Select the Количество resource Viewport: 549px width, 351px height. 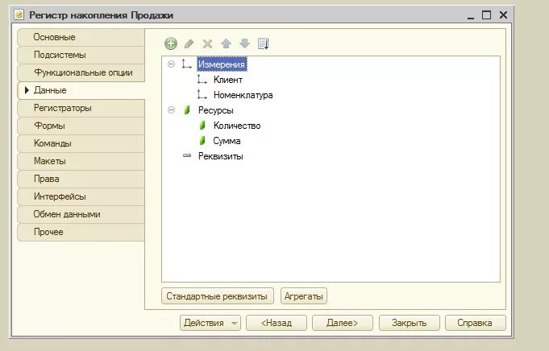(x=237, y=126)
